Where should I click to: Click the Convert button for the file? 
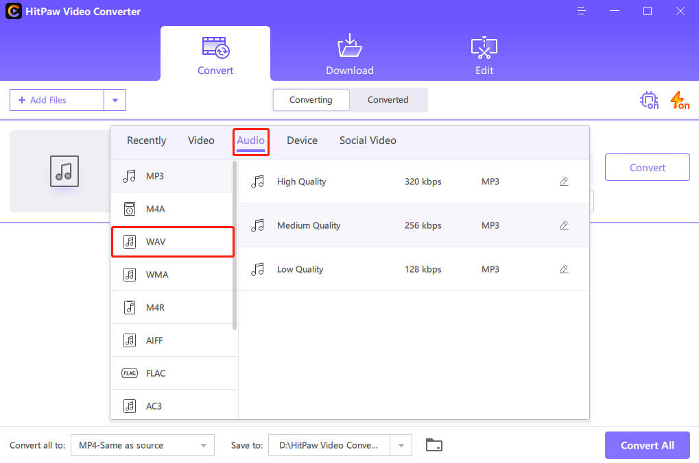pyautogui.click(x=648, y=167)
